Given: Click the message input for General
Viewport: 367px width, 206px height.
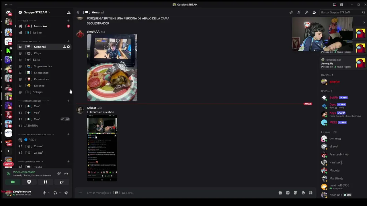Looking at the screenshot, I should pyautogui.click(x=181, y=193).
